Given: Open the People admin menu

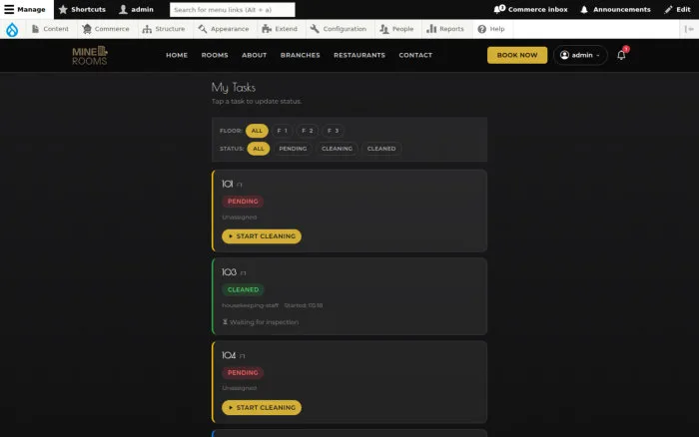Looking at the screenshot, I should tap(396, 29).
